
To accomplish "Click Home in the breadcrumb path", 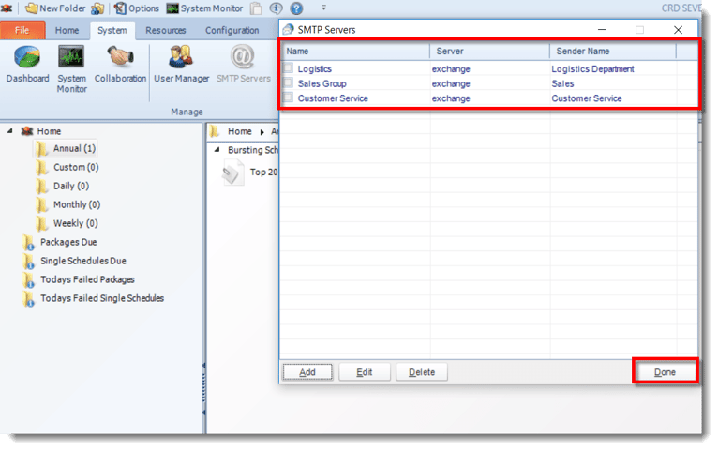I will click(239, 131).
